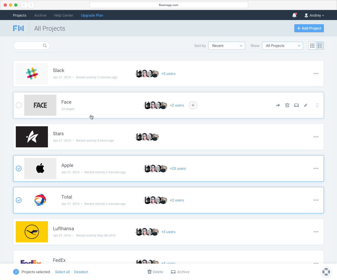Open the Show All Projects dropdown
Screen dimensions: 337x280
[283, 46]
